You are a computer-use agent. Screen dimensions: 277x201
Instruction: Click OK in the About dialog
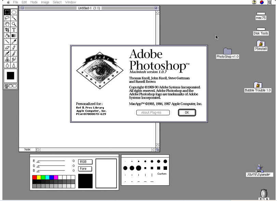pos(187,113)
